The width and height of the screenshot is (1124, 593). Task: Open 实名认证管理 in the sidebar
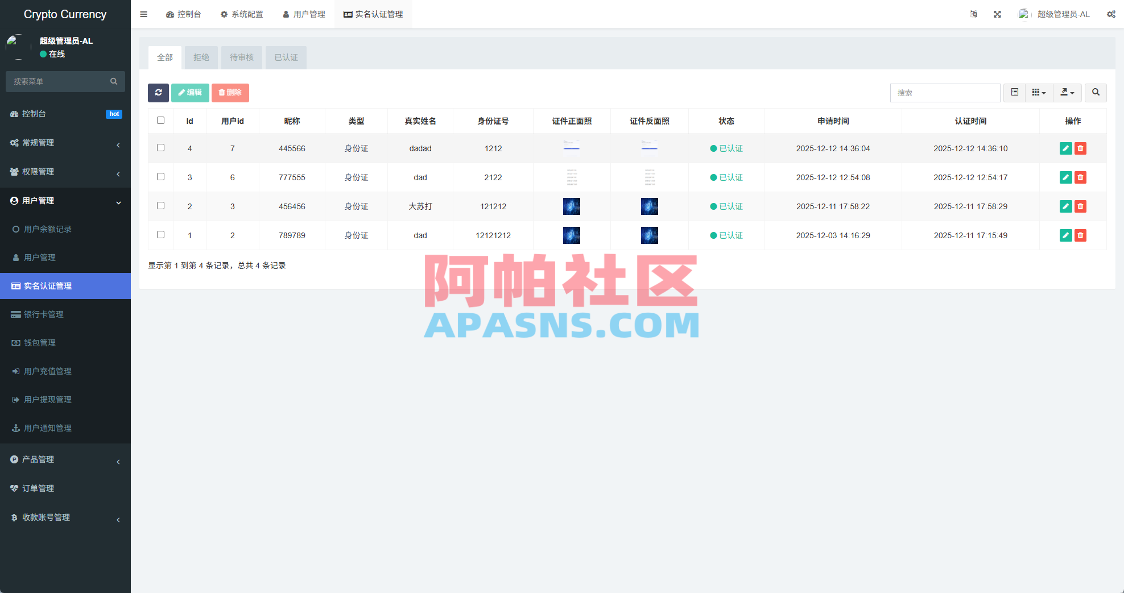click(x=65, y=286)
